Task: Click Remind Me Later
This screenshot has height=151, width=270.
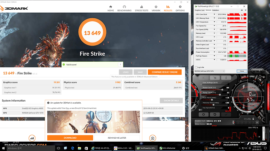Action: click(x=117, y=138)
